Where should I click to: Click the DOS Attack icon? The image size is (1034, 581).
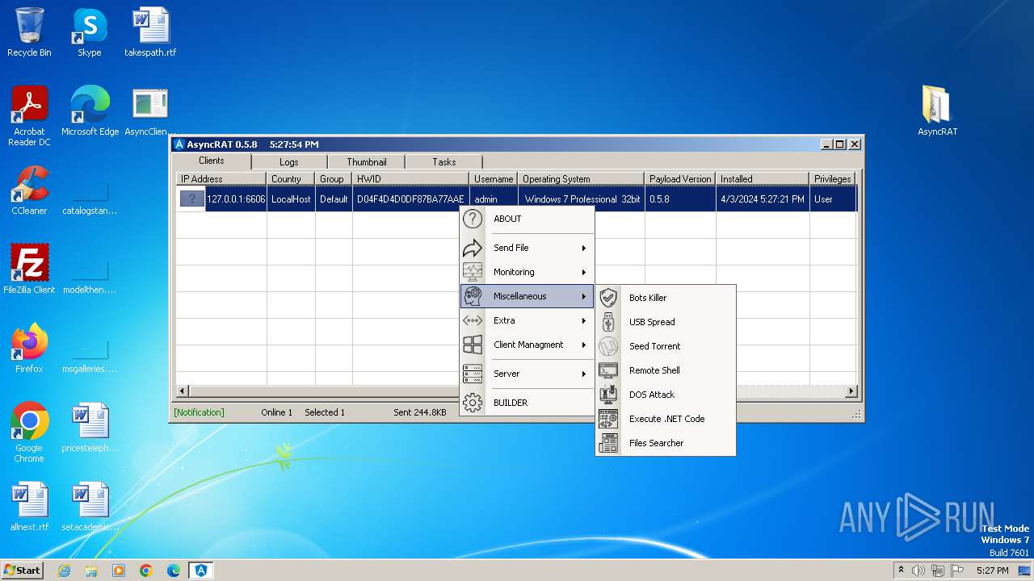tap(608, 395)
